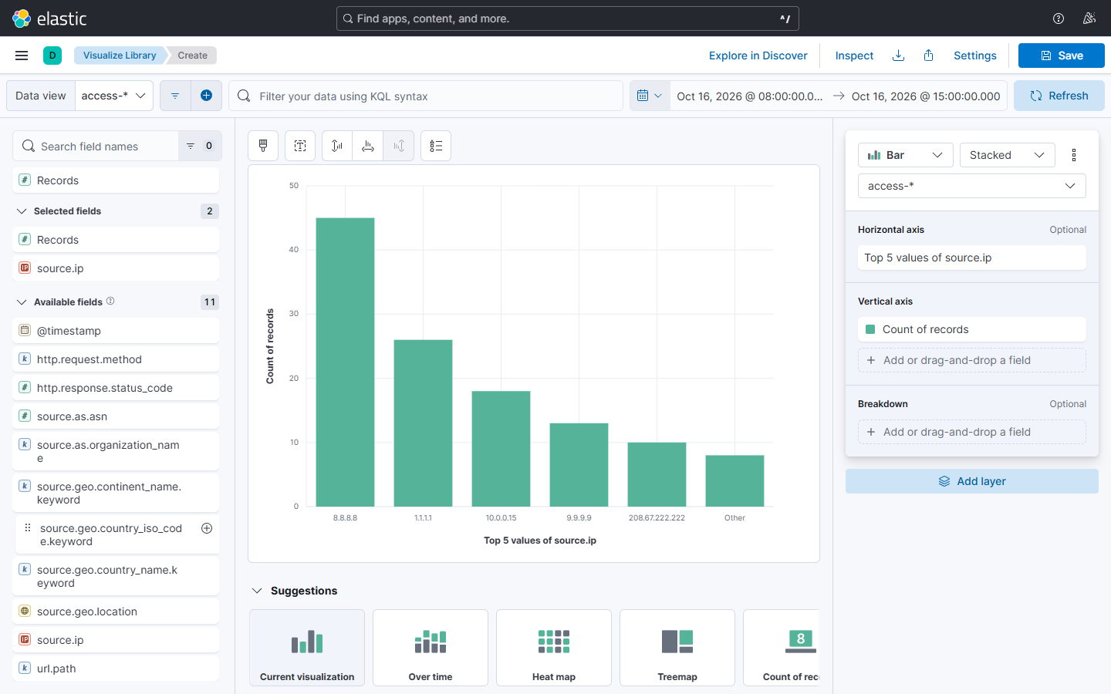Open the visual options brush icon
Screen dimensions: 1111x694
[263, 146]
